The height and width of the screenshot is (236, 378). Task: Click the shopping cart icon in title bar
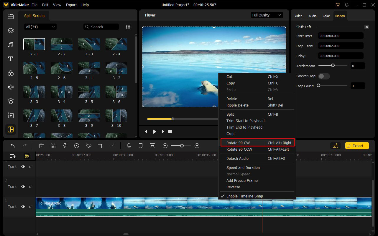coord(338,5)
